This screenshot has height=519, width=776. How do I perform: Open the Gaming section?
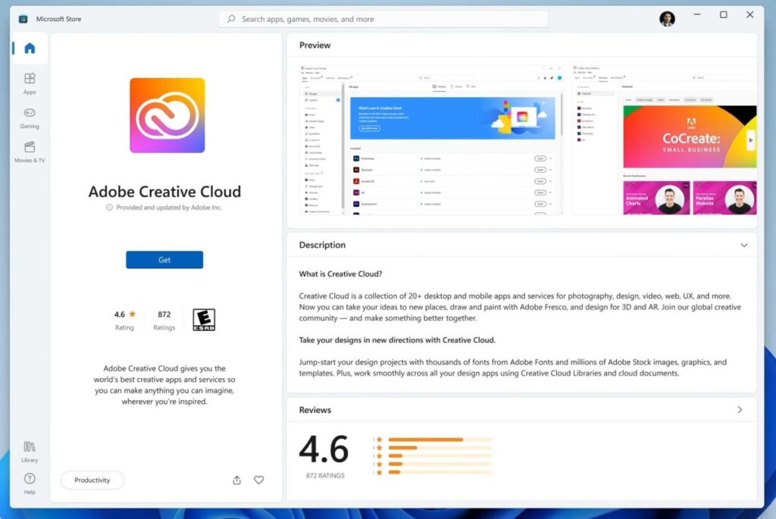click(30, 117)
